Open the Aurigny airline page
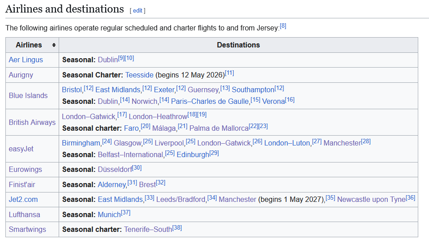The width and height of the screenshot is (429, 248). (x=21, y=75)
